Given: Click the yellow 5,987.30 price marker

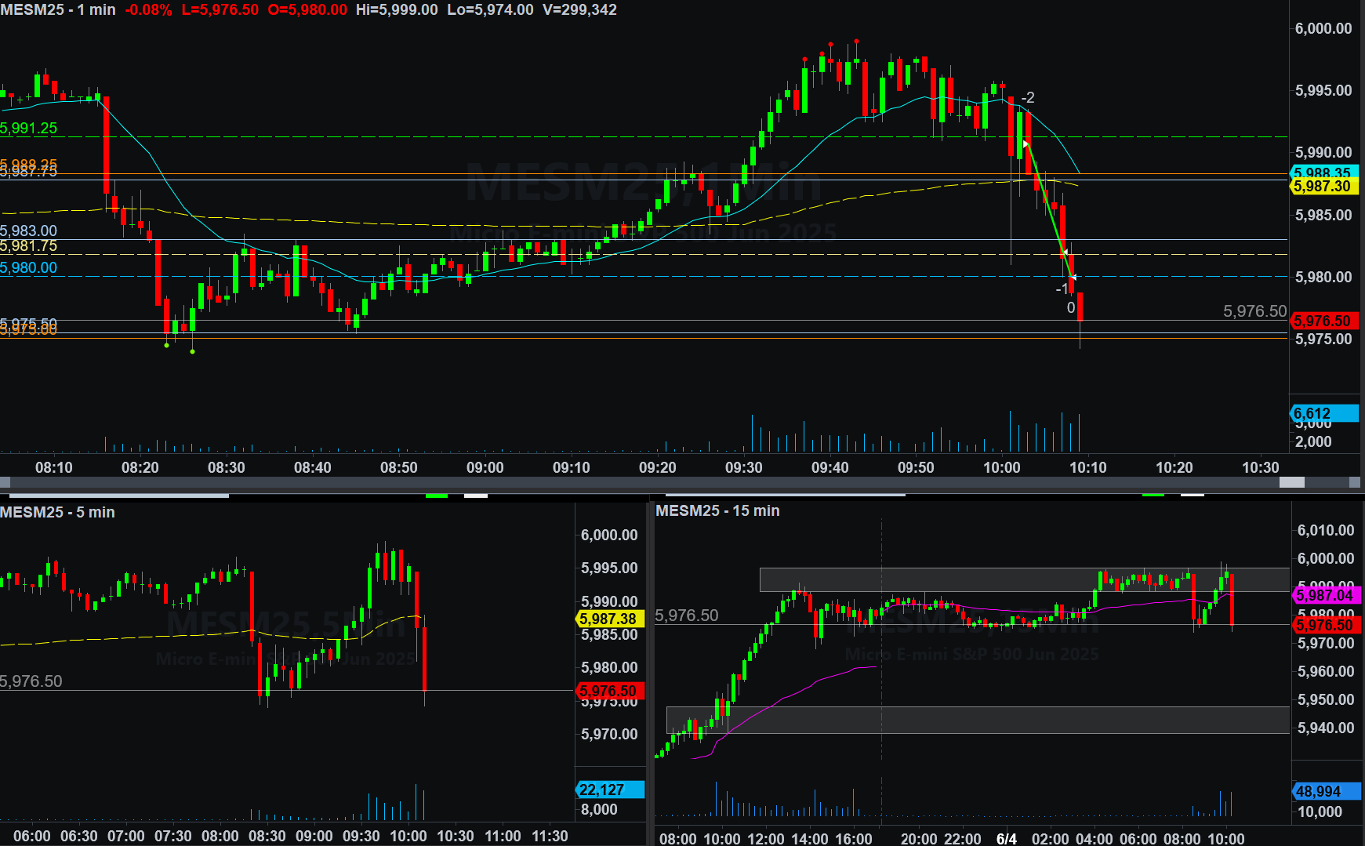Looking at the screenshot, I should point(1323,187).
